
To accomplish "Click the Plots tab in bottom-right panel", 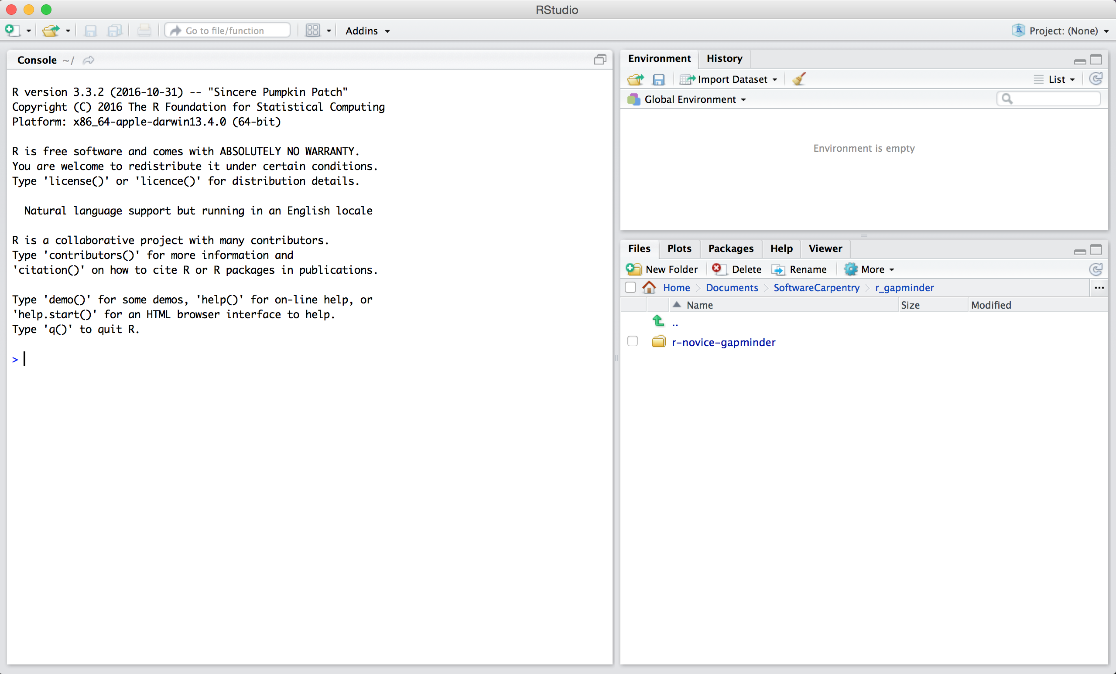I will [x=678, y=248].
